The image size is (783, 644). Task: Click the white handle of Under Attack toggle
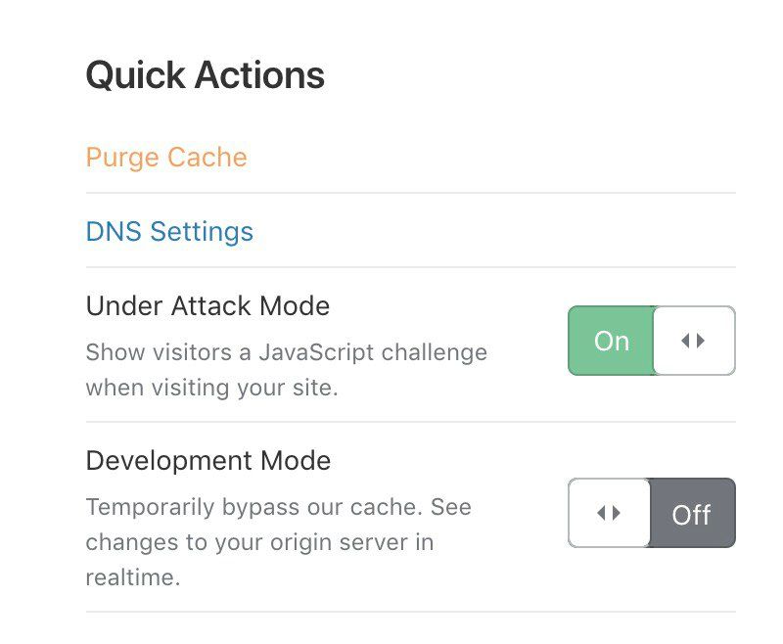694,341
